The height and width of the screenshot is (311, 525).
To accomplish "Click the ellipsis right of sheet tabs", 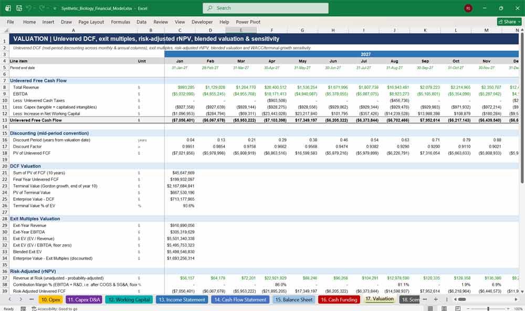I will (425, 299).
